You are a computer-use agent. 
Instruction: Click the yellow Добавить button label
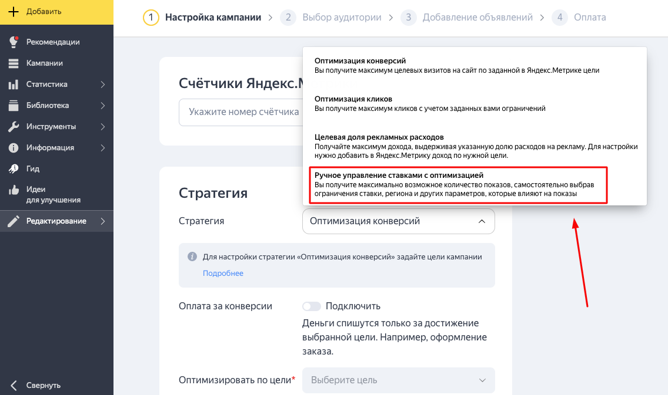(44, 12)
